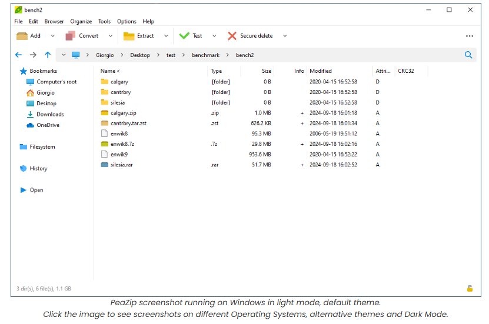Expand the Test dropdown arrow
Screen dimensions: 489x324
pos(214,36)
